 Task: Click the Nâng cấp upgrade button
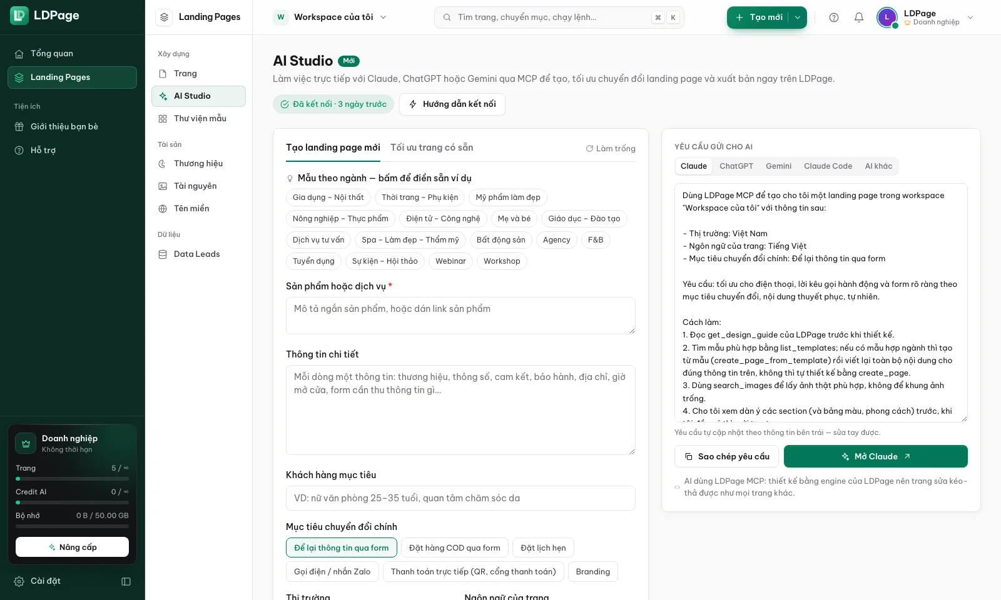pos(72,547)
